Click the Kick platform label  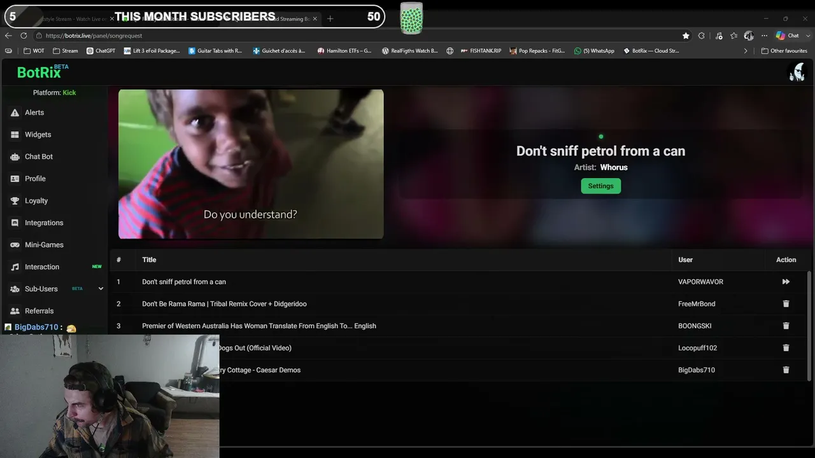click(69, 93)
